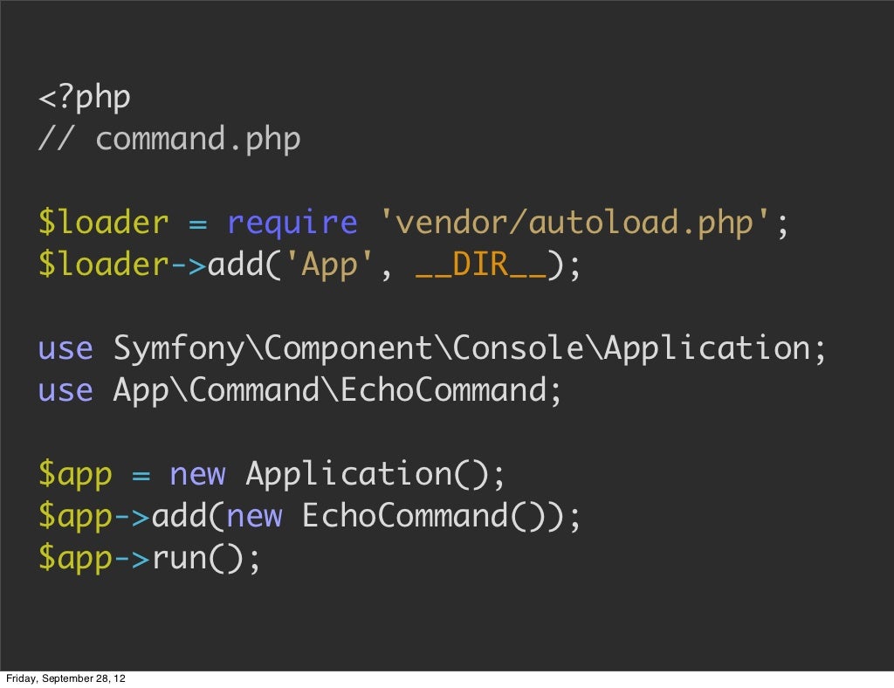Click 'App\Command\EchoCommand' namespace text
The width and height of the screenshot is (894, 688).
(x=329, y=390)
